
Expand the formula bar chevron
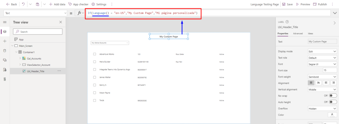[335, 13]
